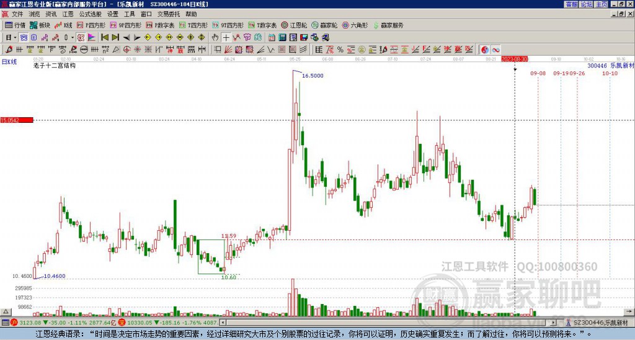
Task: Open the 9T四方形 tool
Action: coord(228,25)
